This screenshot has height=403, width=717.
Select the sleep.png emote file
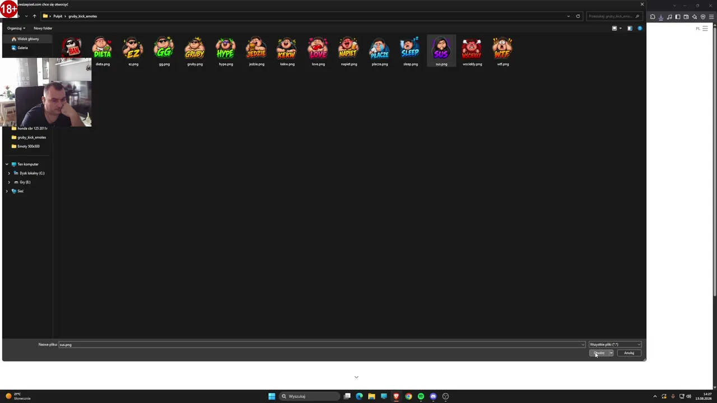pyautogui.click(x=411, y=51)
